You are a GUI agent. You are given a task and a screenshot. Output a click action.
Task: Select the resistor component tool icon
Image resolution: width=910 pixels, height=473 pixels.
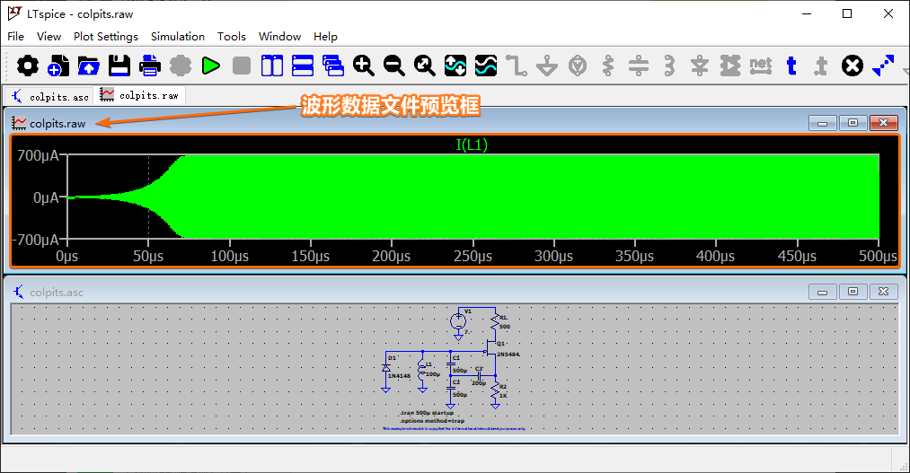click(x=607, y=66)
